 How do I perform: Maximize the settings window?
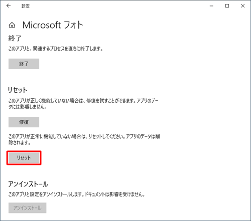coord(227,6)
